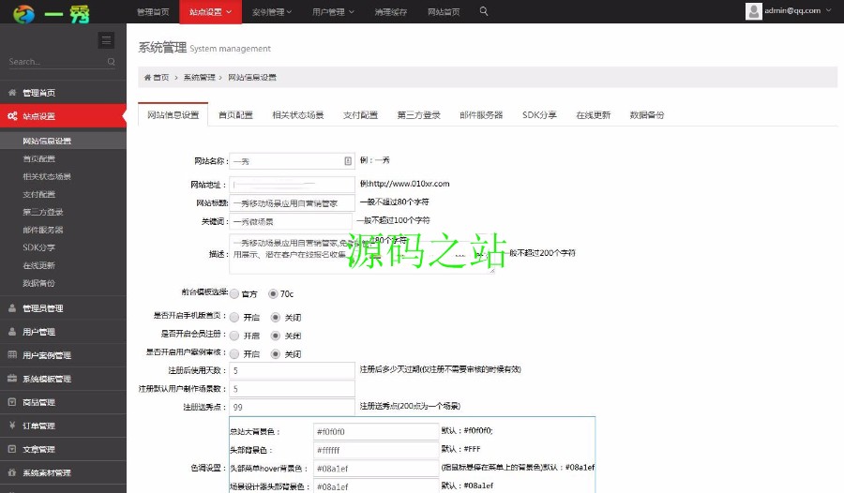Image resolution: width=844 pixels, height=493 pixels.
Task: Select 70c template radio button
Action: click(274, 294)
